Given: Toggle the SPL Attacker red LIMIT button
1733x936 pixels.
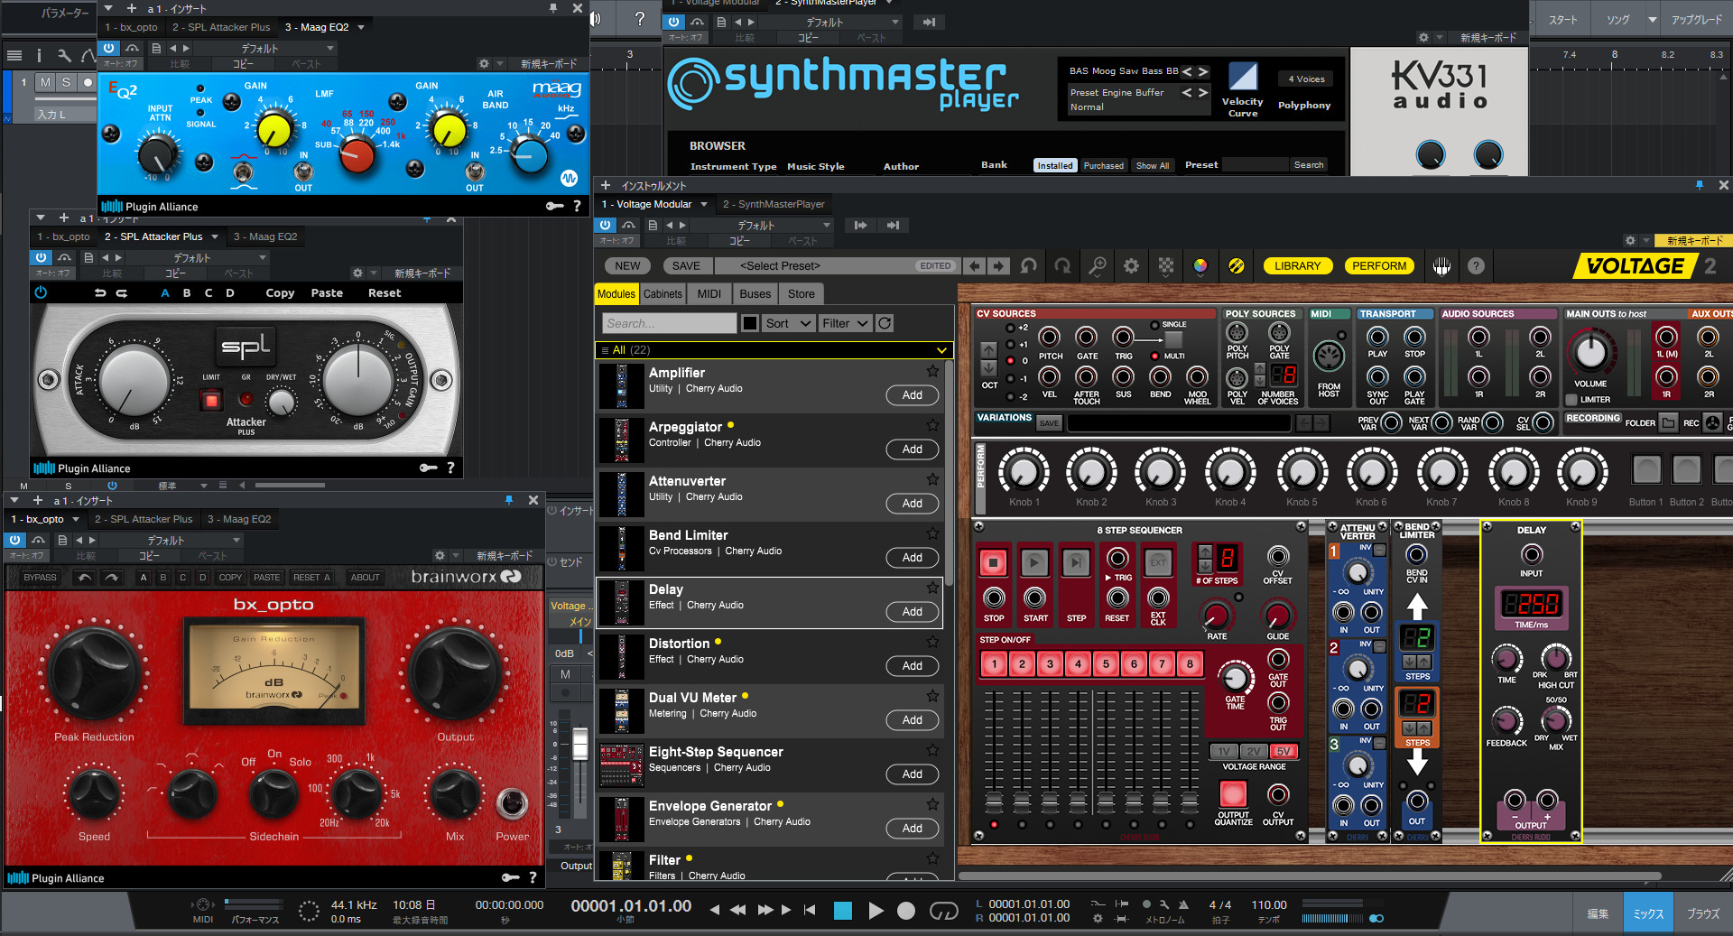Looking at the screenshot, I should pyautogui.click(x=211, y=399).
